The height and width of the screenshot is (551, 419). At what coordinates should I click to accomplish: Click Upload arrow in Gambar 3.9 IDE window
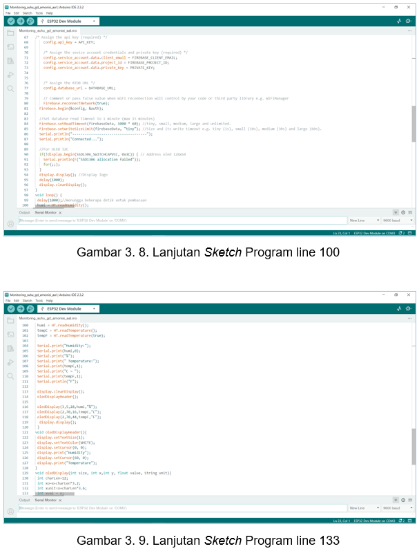point(21,308)
